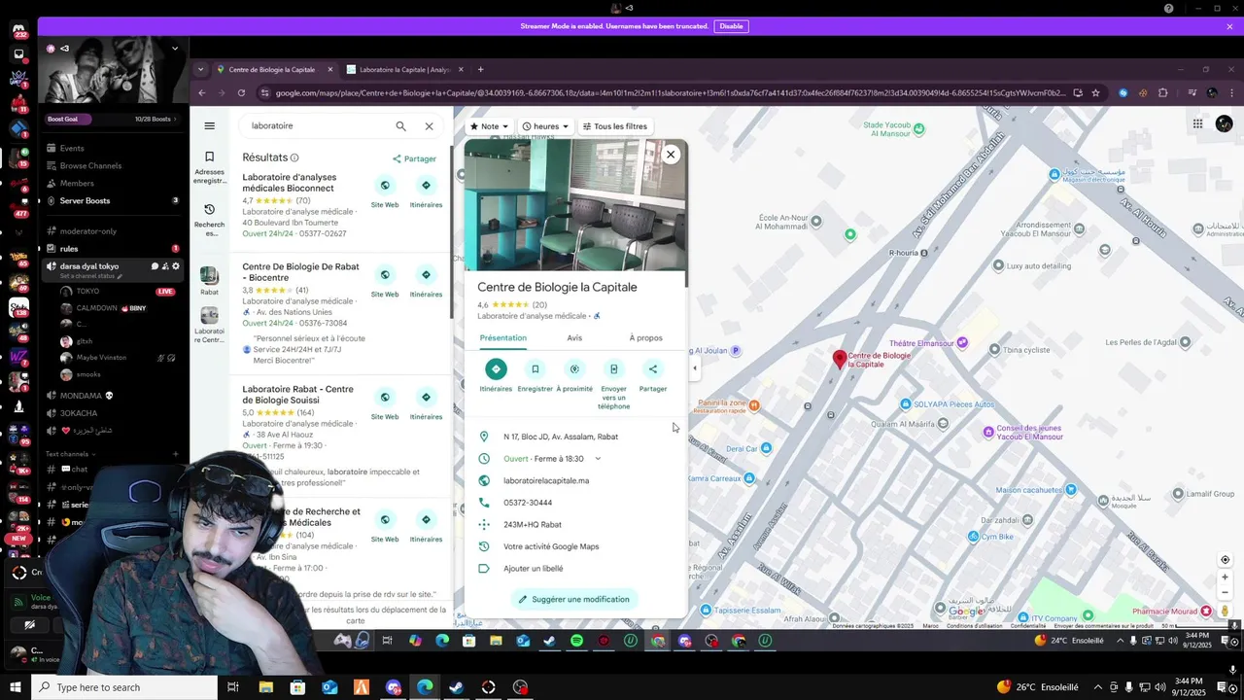Switch to the À propos tab
The height and width of the screenshot is (700, 1244).
pyautogui.click(x=645, y=338)
